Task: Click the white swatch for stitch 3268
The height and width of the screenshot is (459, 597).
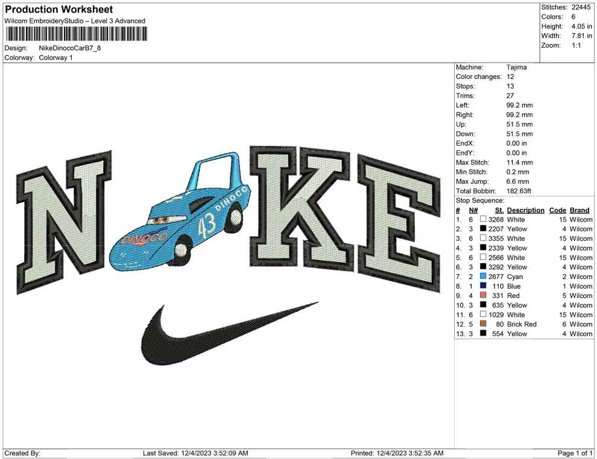Action: 483,219
